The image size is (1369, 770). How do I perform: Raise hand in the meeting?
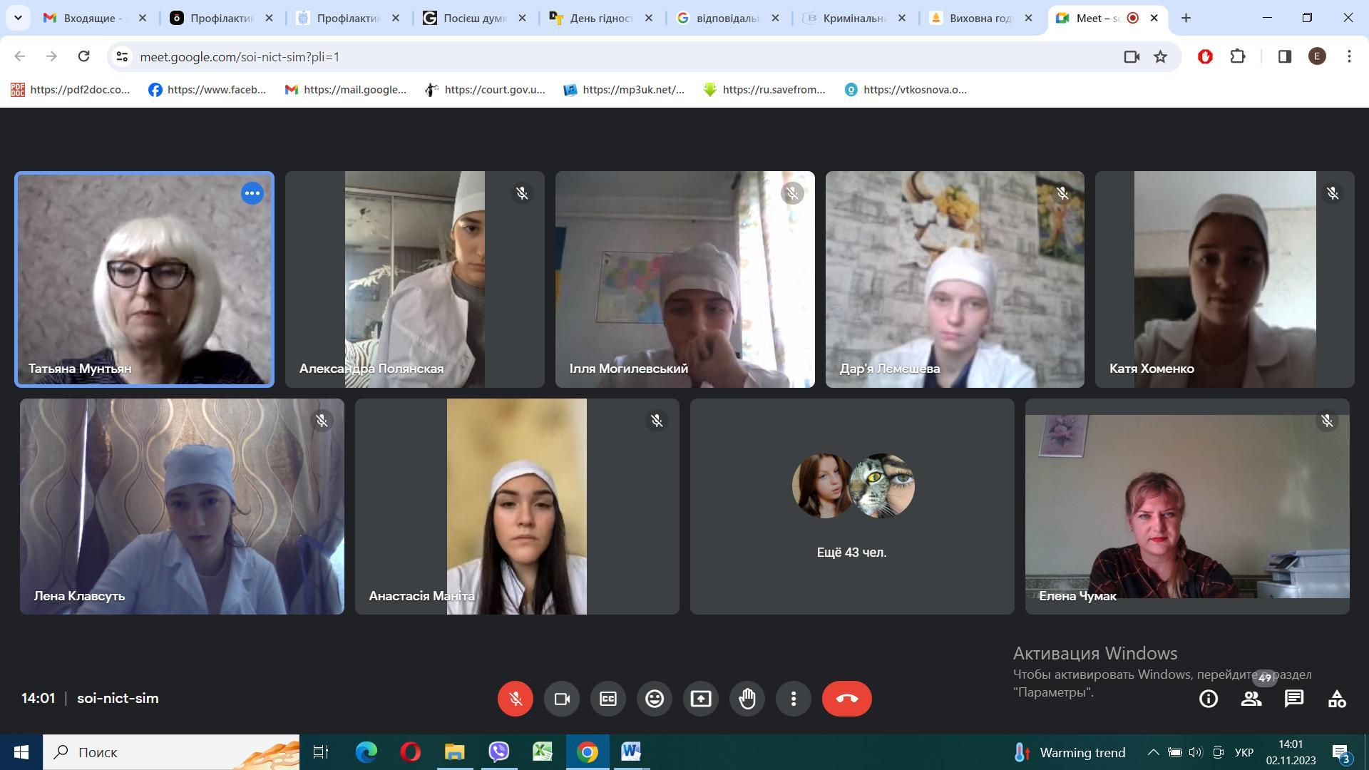pos(747,699)
